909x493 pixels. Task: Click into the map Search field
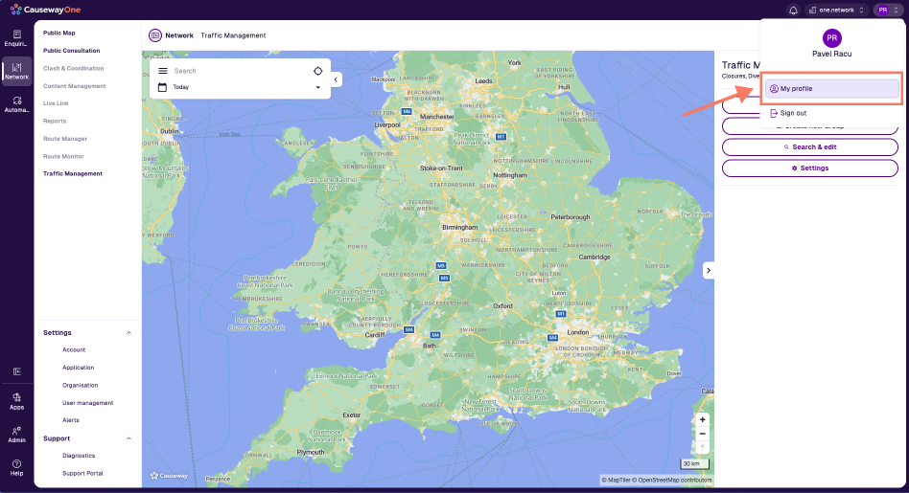coord(240,71)
